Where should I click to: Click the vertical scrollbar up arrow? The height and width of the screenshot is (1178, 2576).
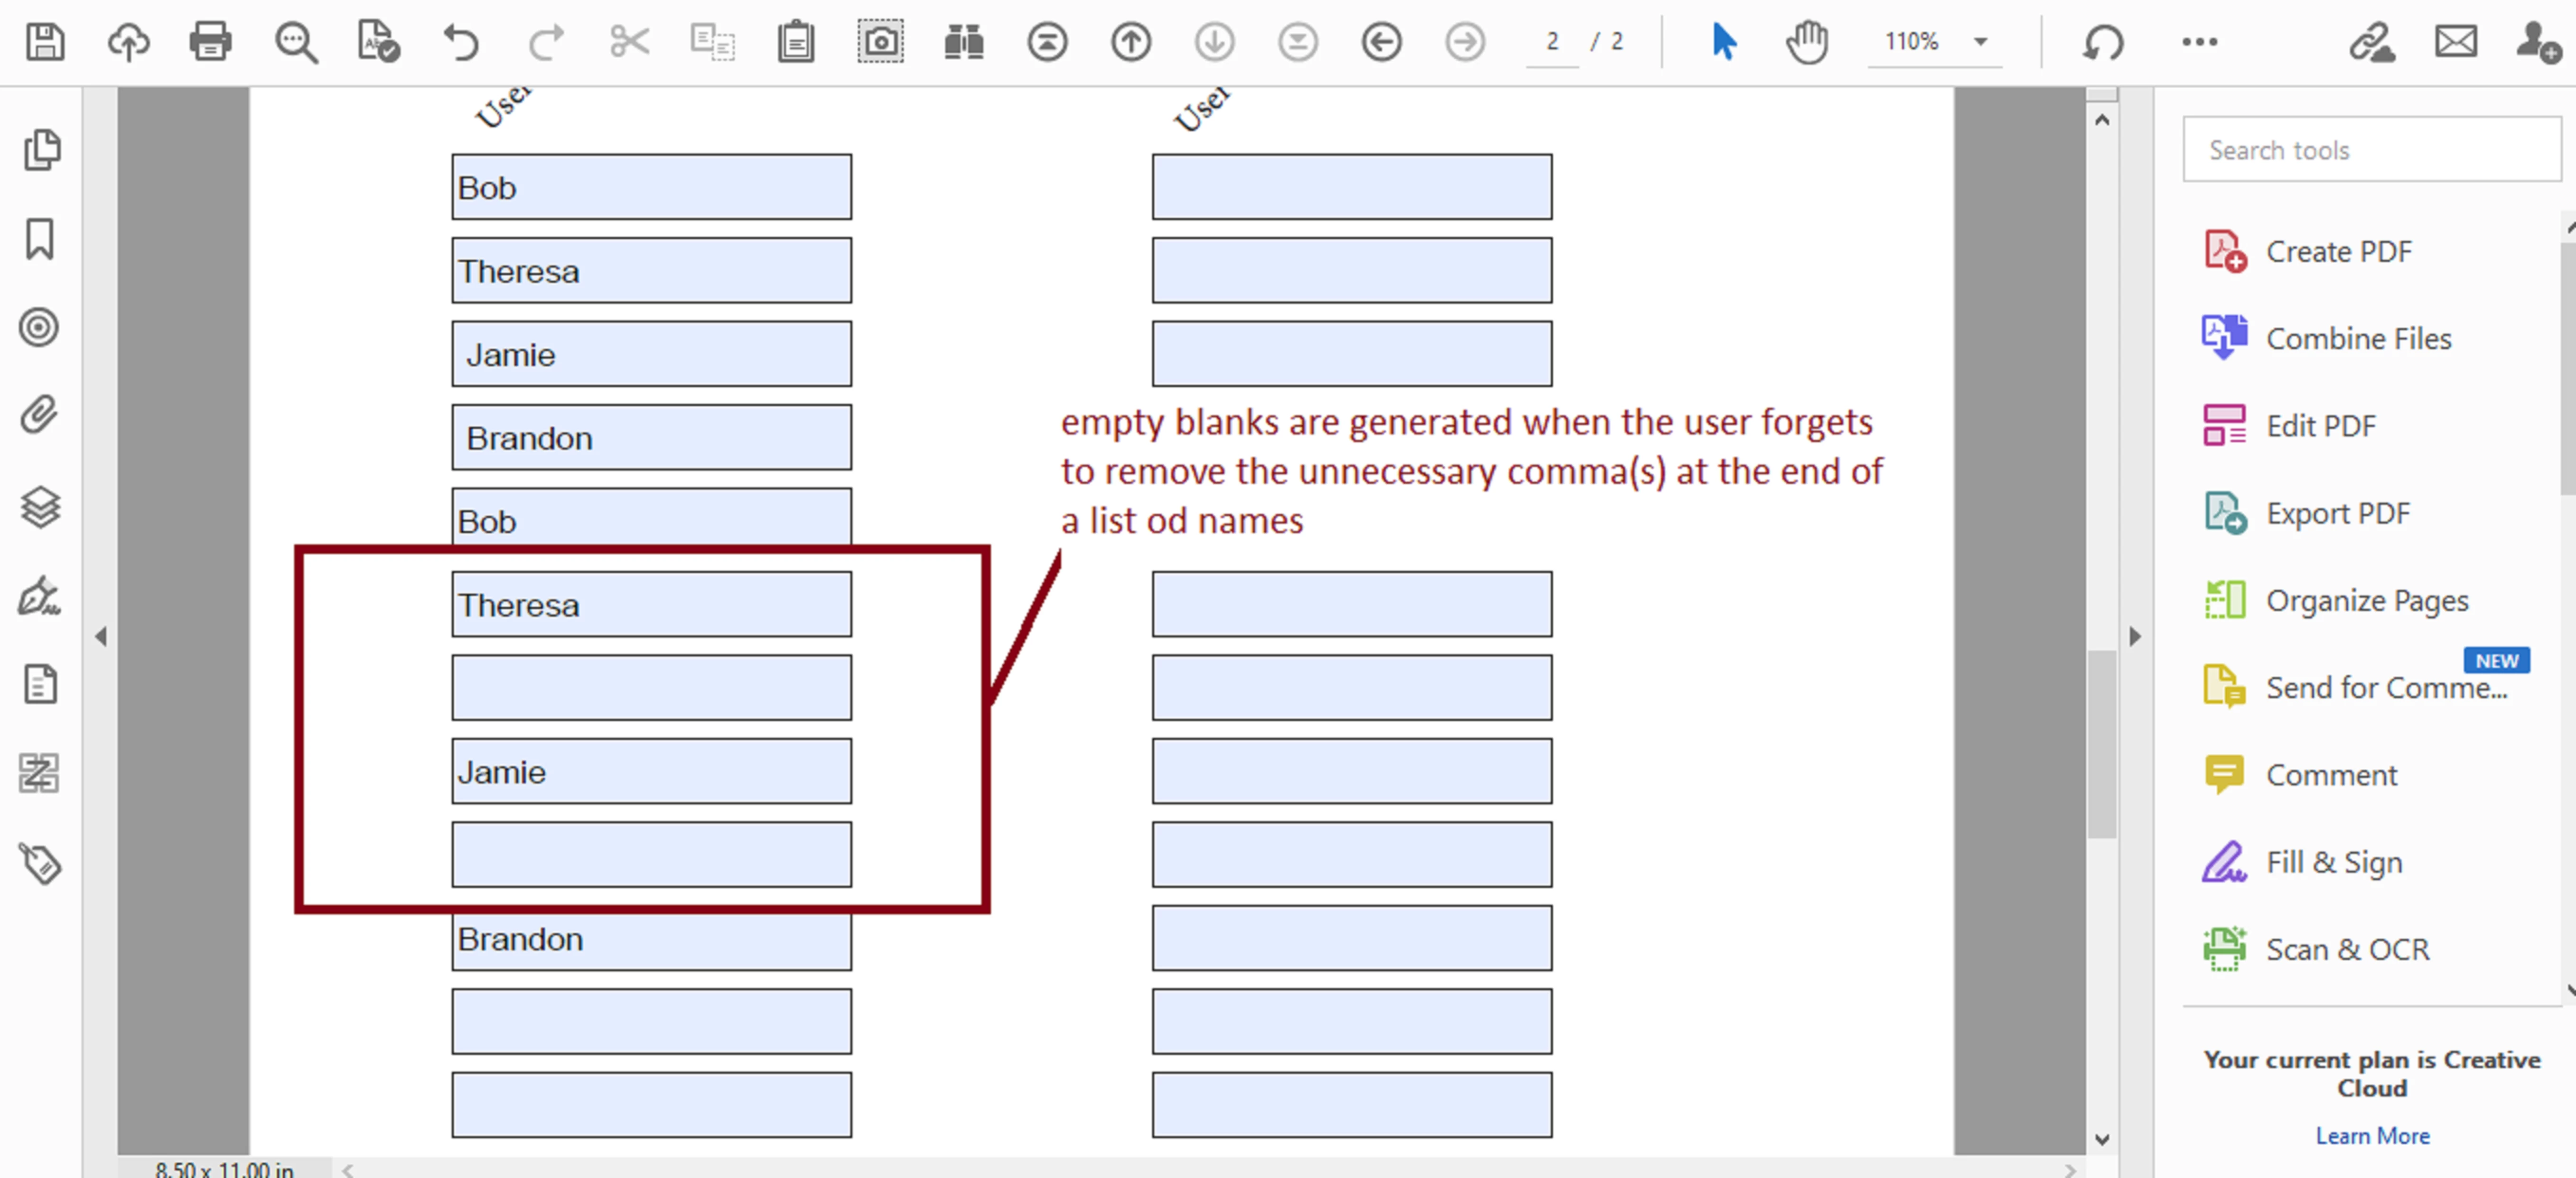click(x=2102, y=120)
